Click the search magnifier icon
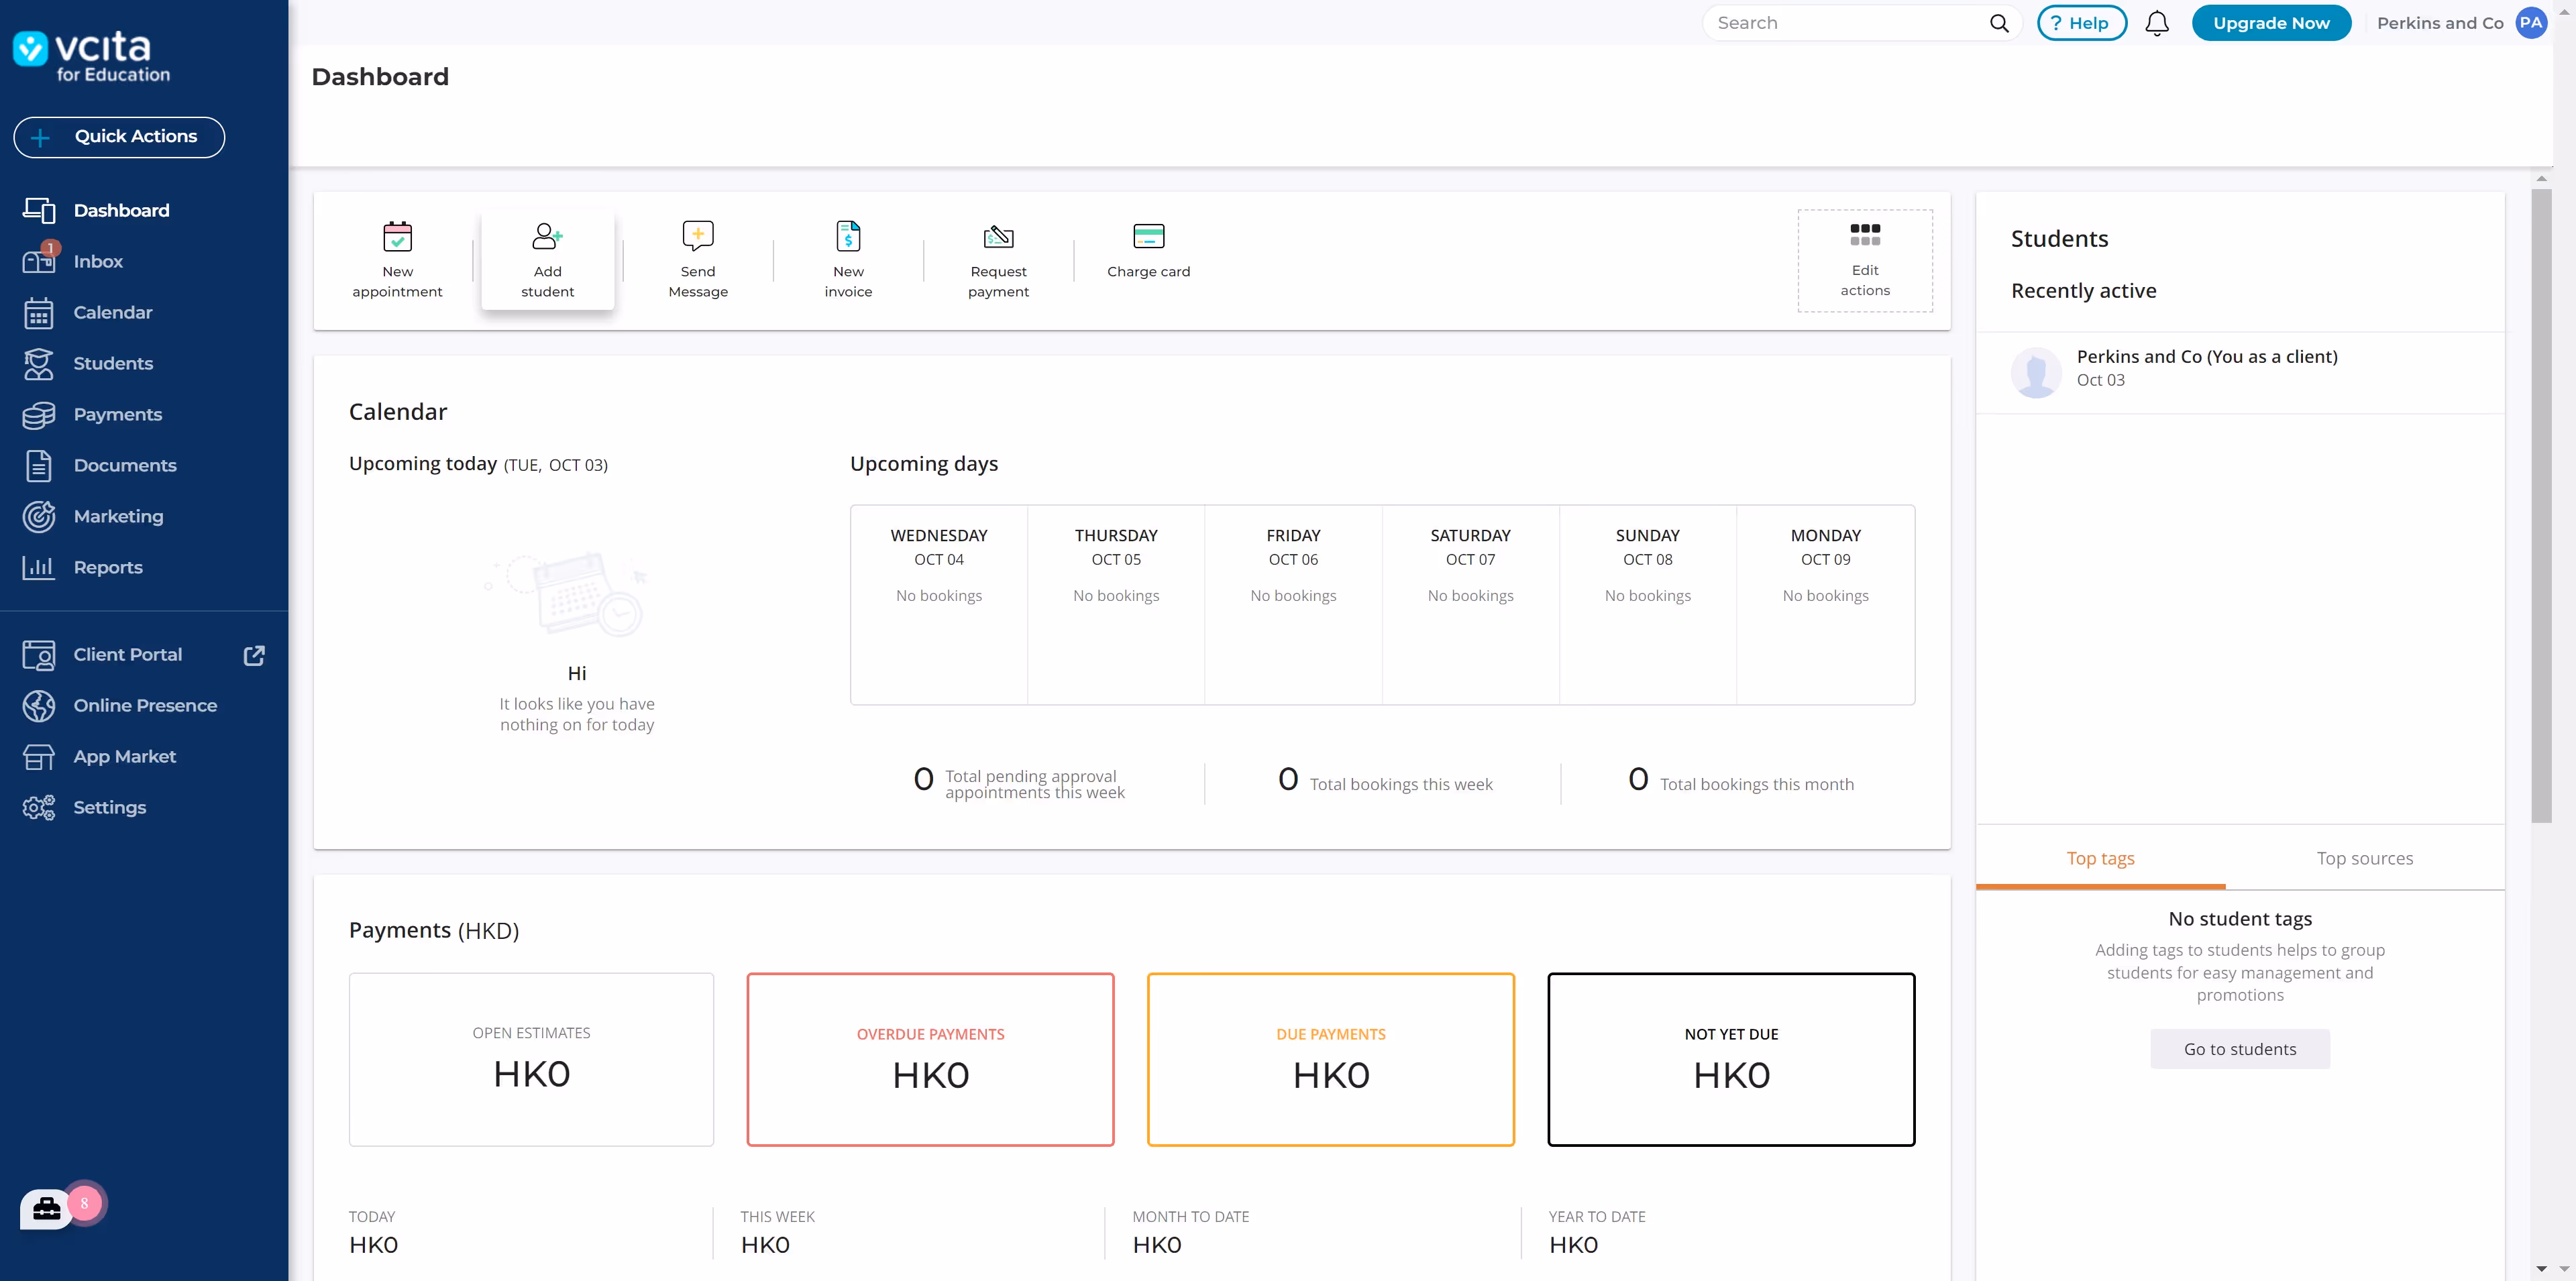The height and width of the screenshot is (1281, 2576). pos(1998,23)
